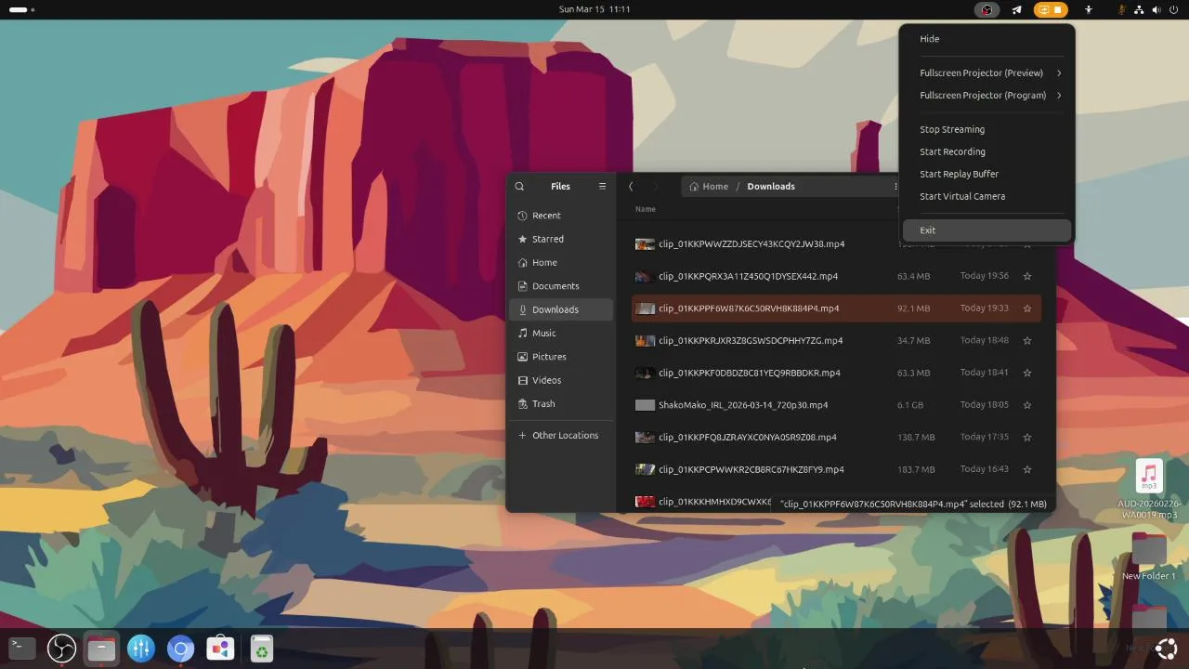Viewport: 1189px width, 669px height.
Task: Expand Fullscreen Projector (Preview) submenu
Action: coord(987,72)
